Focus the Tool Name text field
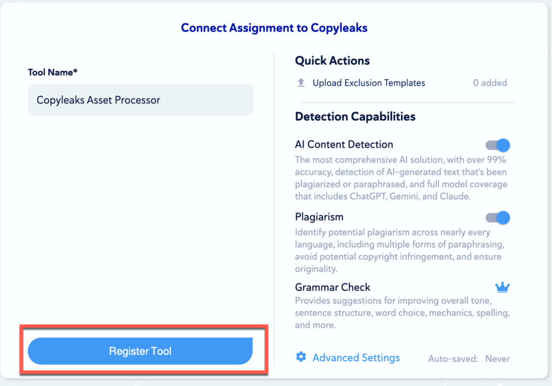This screenshot has width=552, height=386. (x=140, y=100)
